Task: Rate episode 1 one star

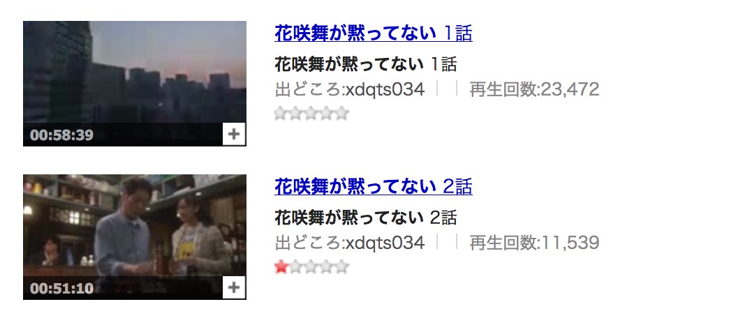Action: click(281, 113)
